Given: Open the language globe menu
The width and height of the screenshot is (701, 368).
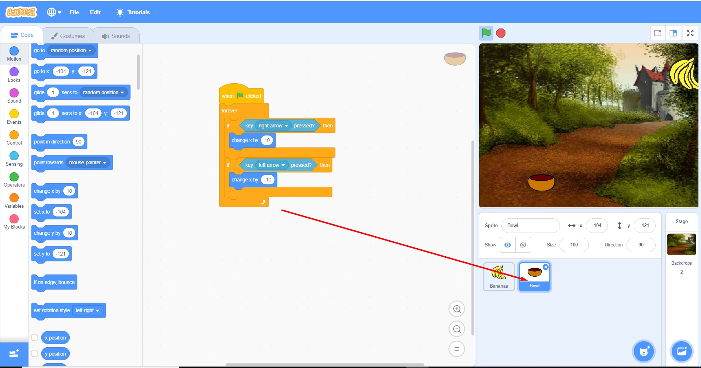Looking at the screenshot, I should [x=54, y=12].
